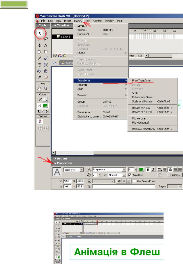Image resolution: width=183 pixels, height=264 pixels.
Task: Open the Pragmatica font dropdown
Action: point(124,170)
